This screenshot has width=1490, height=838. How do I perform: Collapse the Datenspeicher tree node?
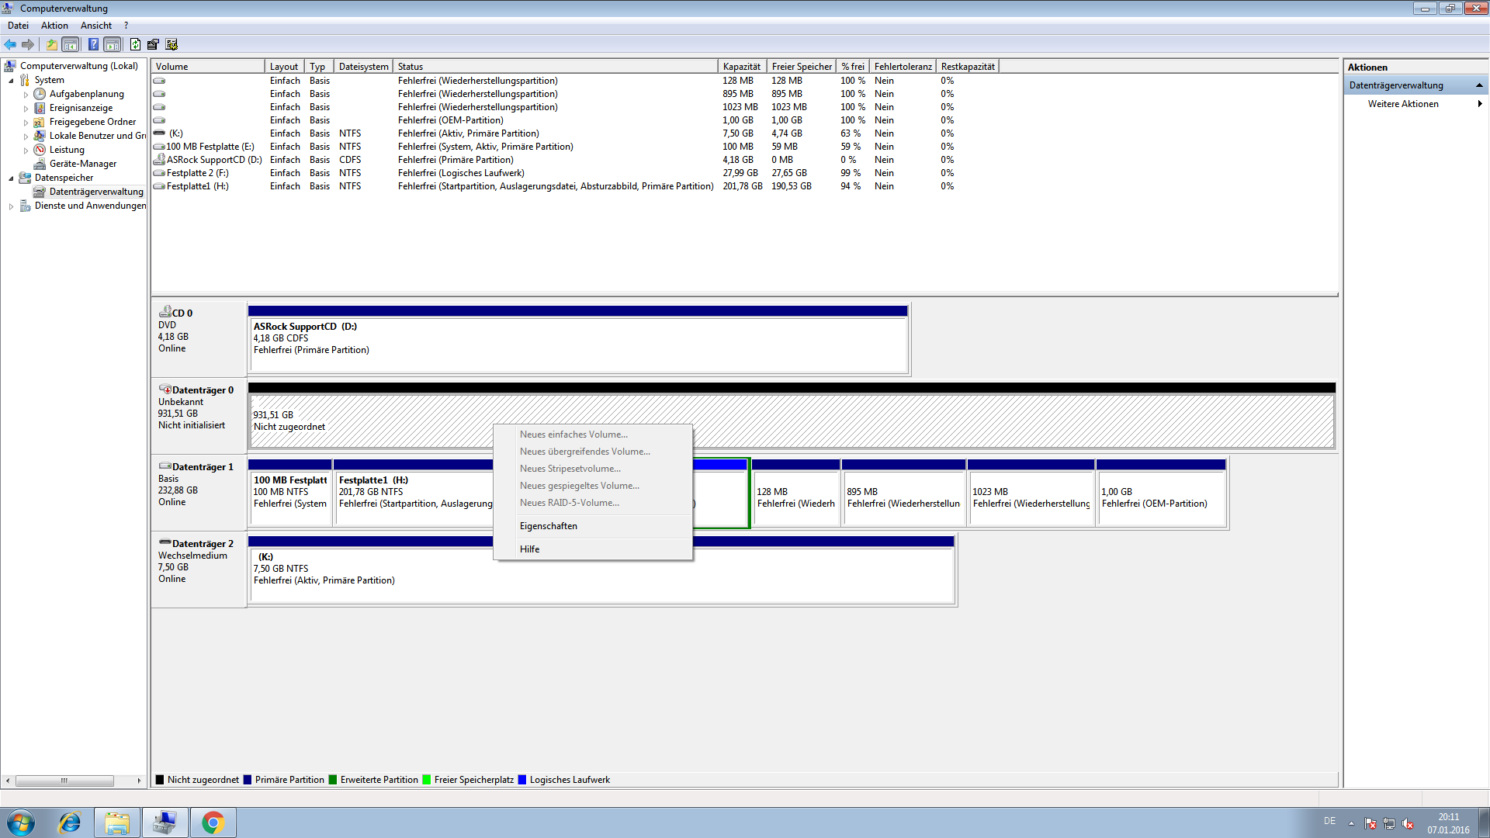pyautogui.click(x=12, y=178)
